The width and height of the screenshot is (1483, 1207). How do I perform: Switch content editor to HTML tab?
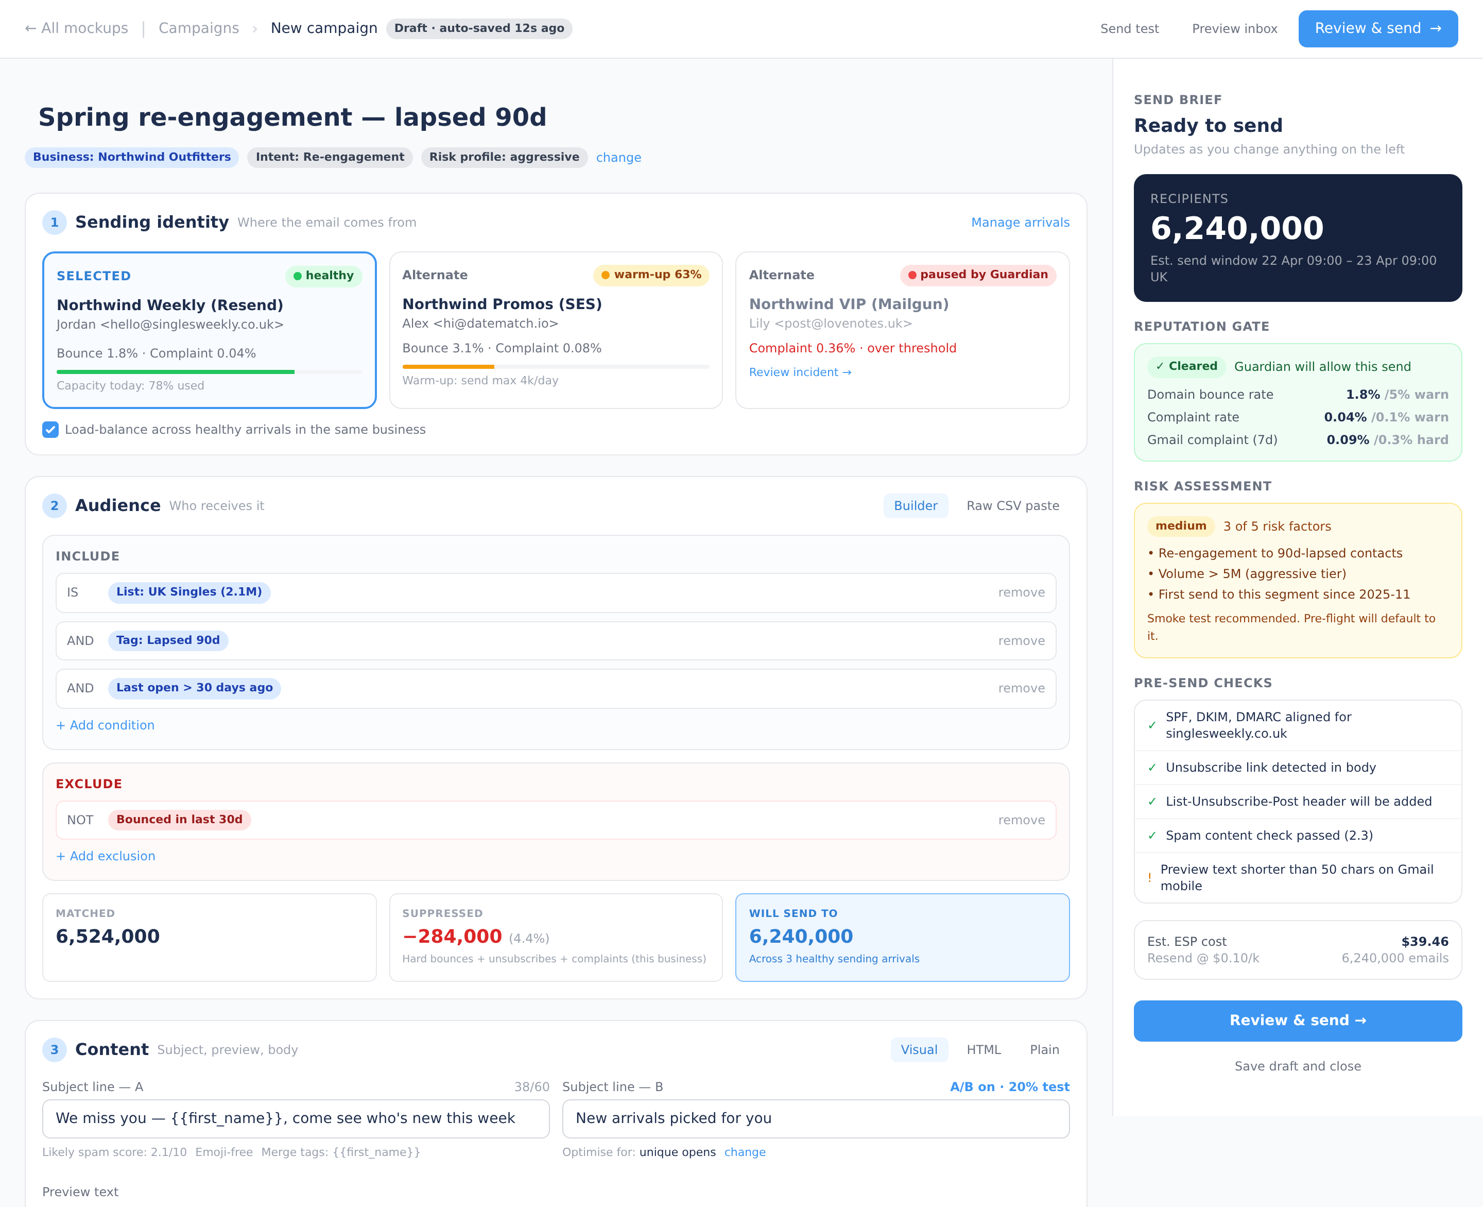[x=984, y=1049]
